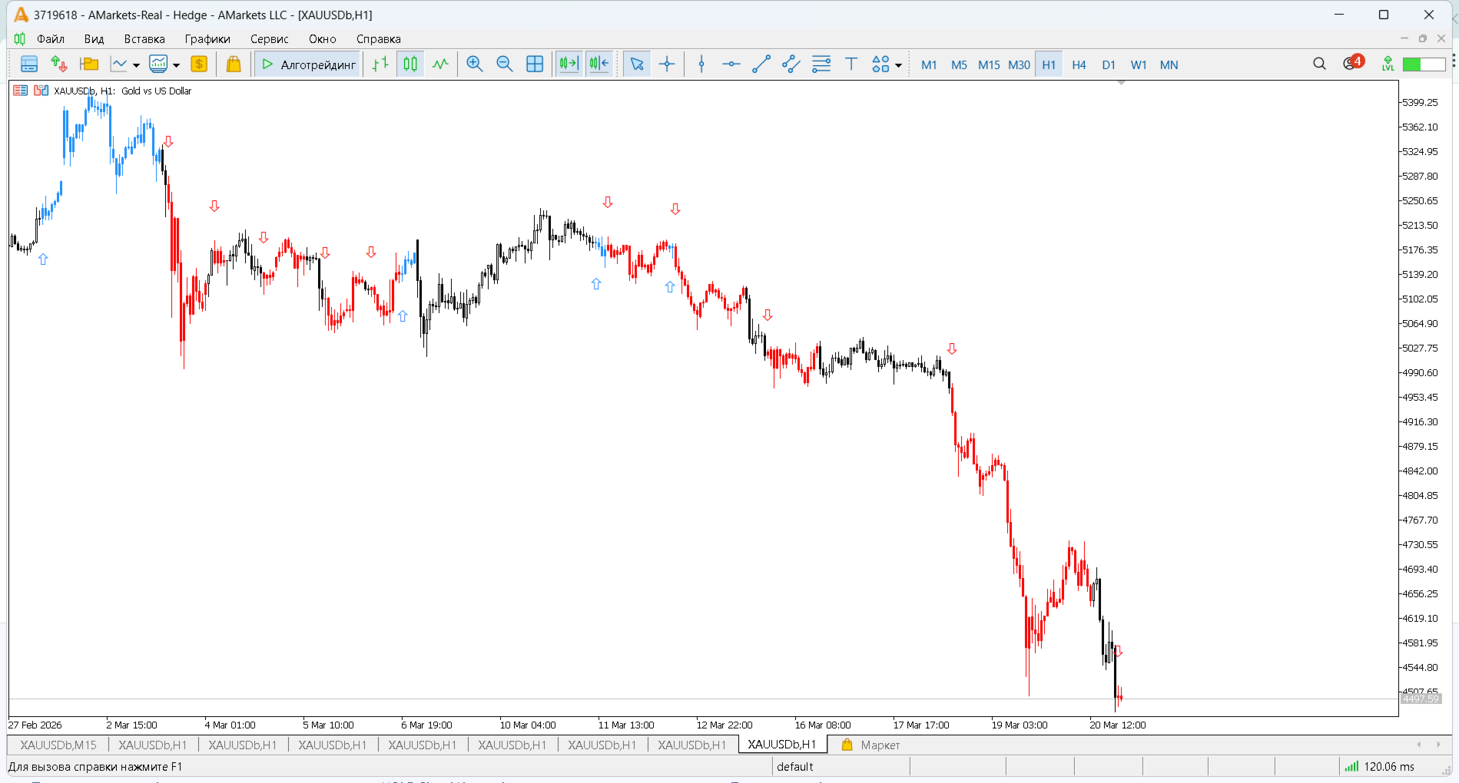Click the green level progress bar
The width and height of the screenshot is (1459, 783).
(x=1424, y=64)
